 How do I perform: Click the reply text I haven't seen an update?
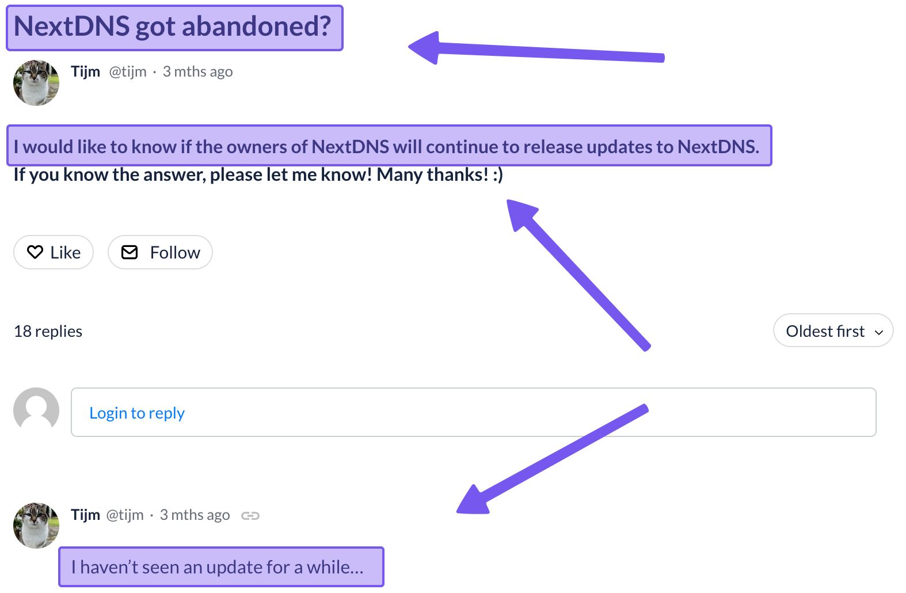click(x=218, y=567)
